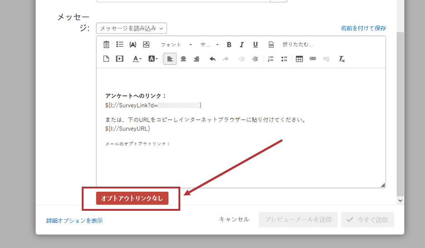This screenshot has height=248, width=425.
Task: Click the ${l://SurveyURL} text in message
Action: tap(128, 129)
